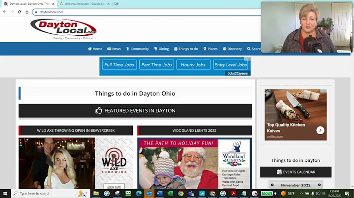
Task: Open the Community menu item
Action: click(x=138, y=49)
